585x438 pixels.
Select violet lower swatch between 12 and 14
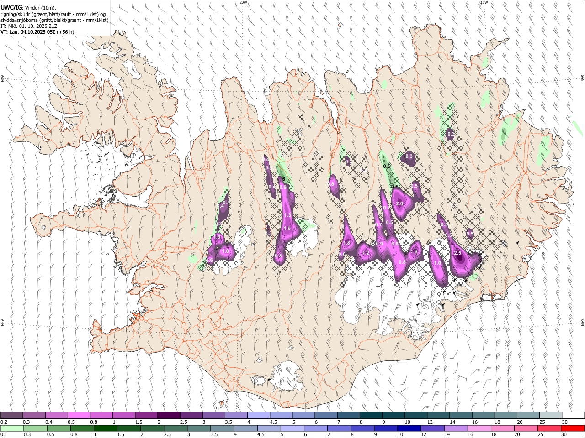pos(432,428)
